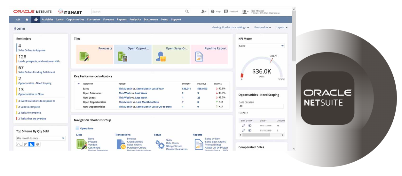
Task: Open the Activities menu
Action: (x=47, y=19)
